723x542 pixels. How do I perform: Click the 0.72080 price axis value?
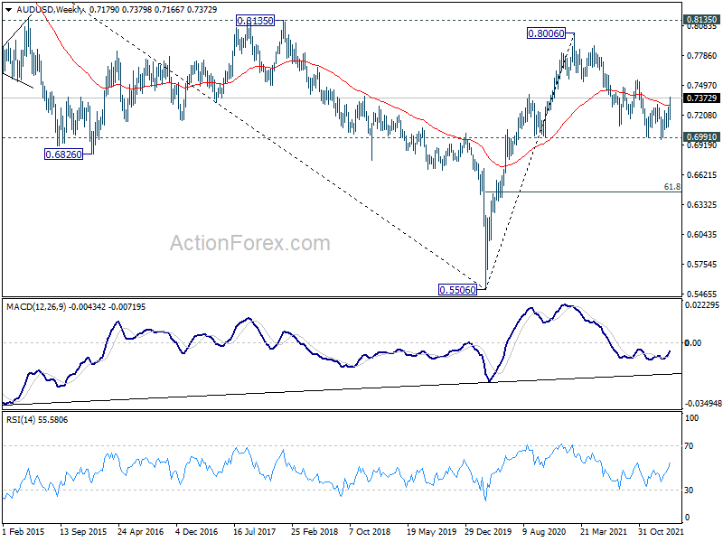pyautogui.click(x=702, y=116)
